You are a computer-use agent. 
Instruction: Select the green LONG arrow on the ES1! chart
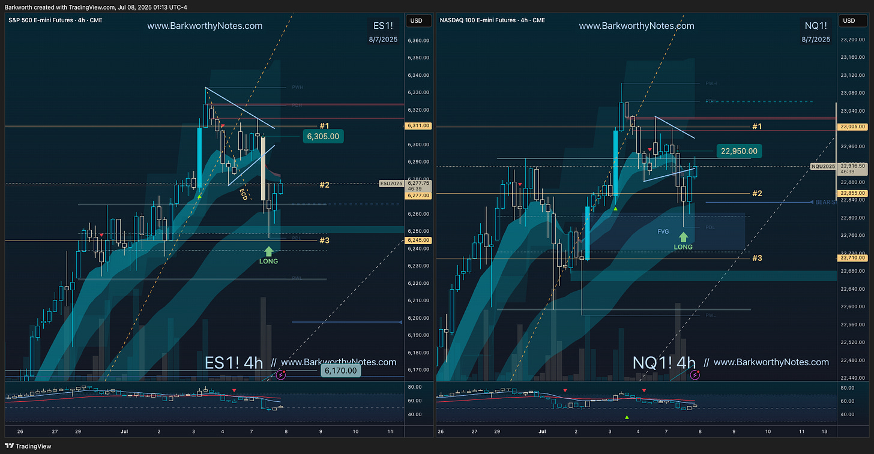click(268, 251)
